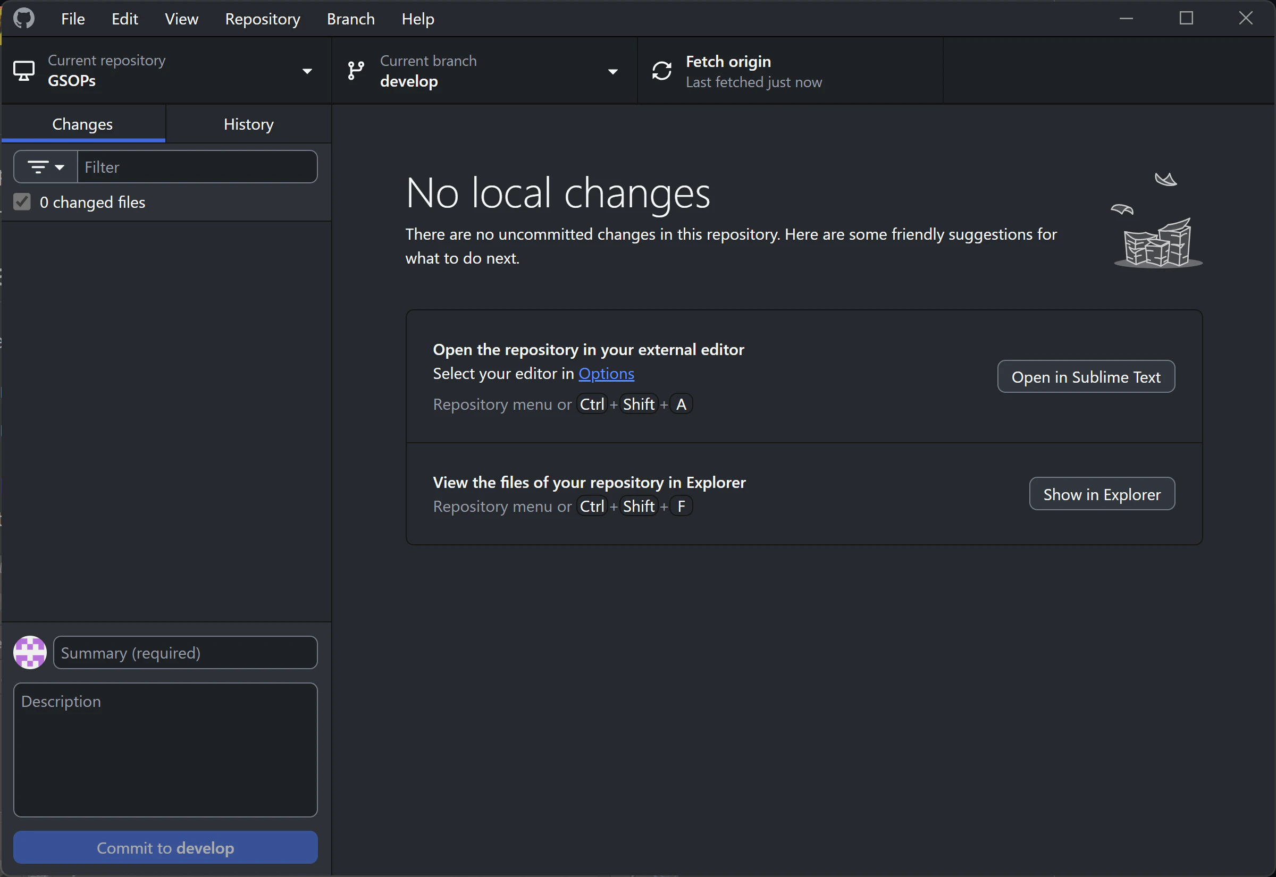Click the computer monitor repository icon
The width and height of the screenshot is (1276, 877).
(23, 71)
